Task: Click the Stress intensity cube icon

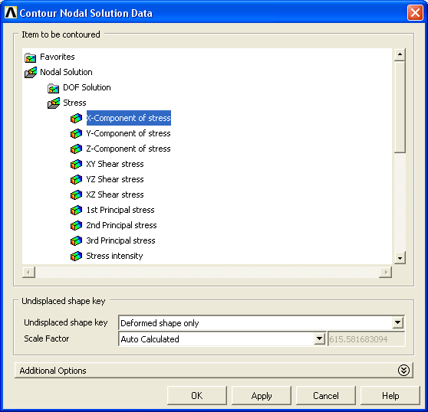Action: point(76,256)
